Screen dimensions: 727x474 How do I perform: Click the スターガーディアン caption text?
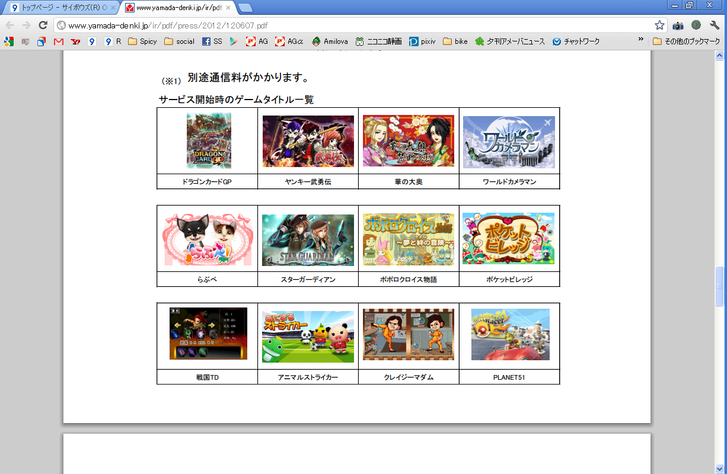[x=308, y=280]
